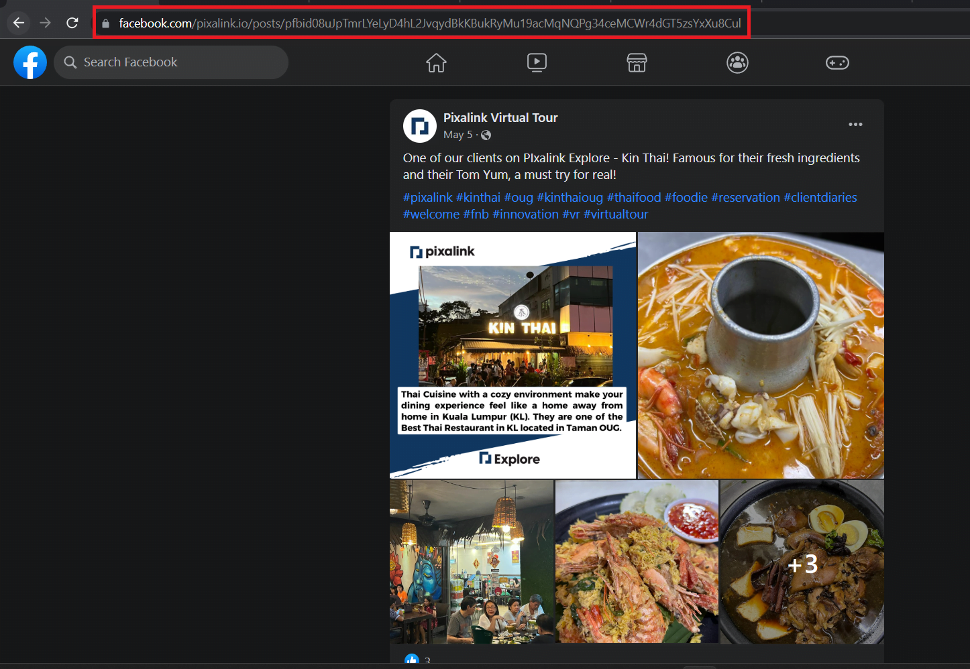
Task: Select the Watch video icon
Action: (x=537, y=62)
